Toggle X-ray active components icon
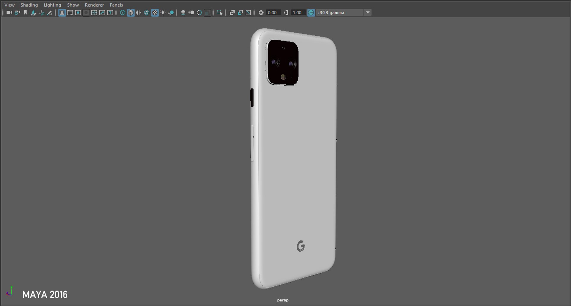Viewport: 571px width, 306px height. (240, 12)
